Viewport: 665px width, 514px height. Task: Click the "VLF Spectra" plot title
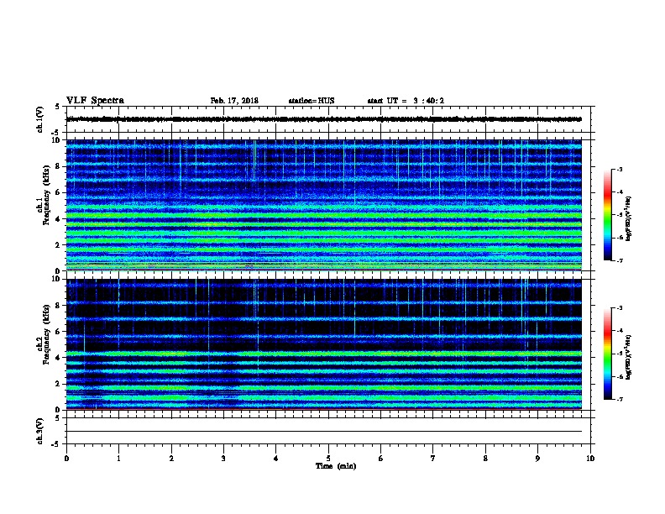(x=95, y=101)
